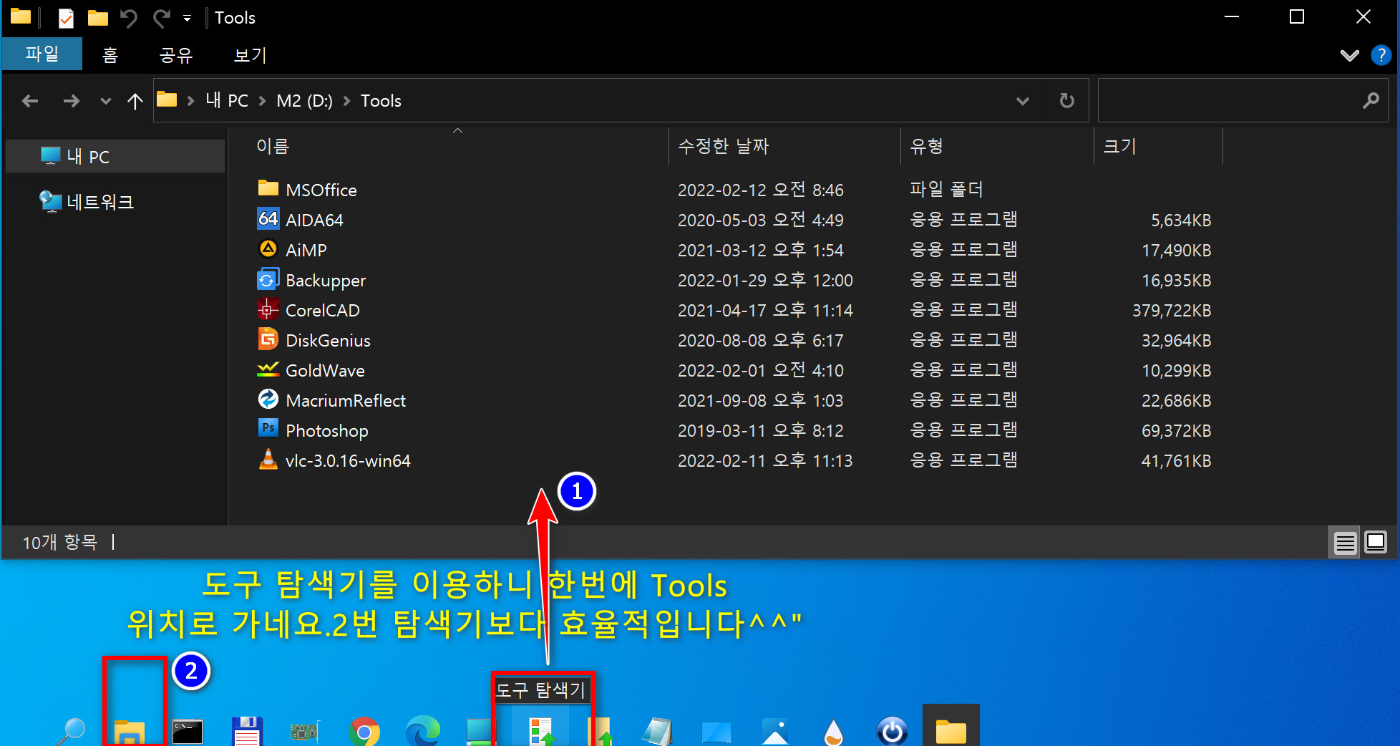1400x746 pixels.
Task: Expand the chevron before 내 PC breadcrumb
Action: tap(190, 101)
